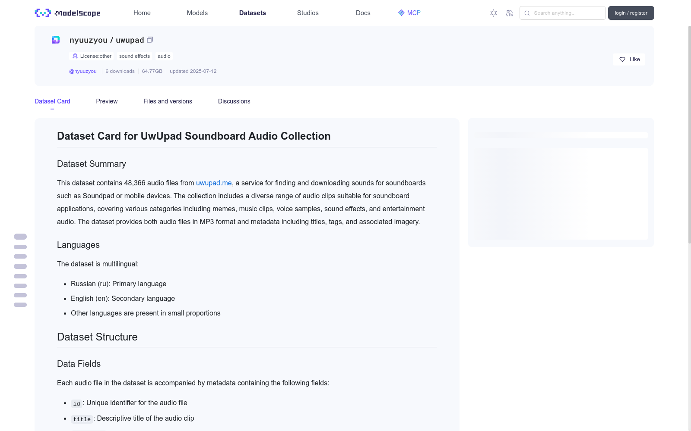
Task: Click the Languages heading
Action: coord(78,245)
